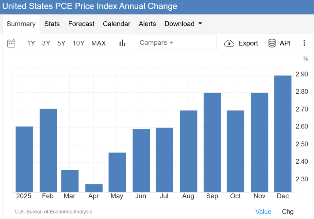Viewport: 314px width, 219px height.
Task: Open the calendar date range icon
Action: tap(11, 43)
